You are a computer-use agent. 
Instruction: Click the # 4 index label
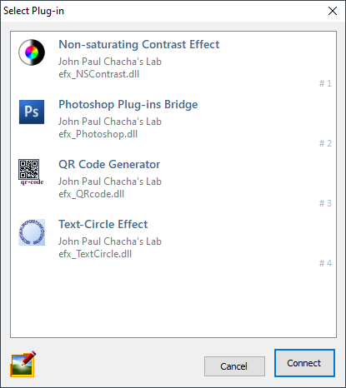pos(325,263)
